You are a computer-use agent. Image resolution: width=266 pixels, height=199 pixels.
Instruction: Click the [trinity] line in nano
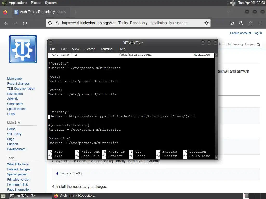pos(59,112)
